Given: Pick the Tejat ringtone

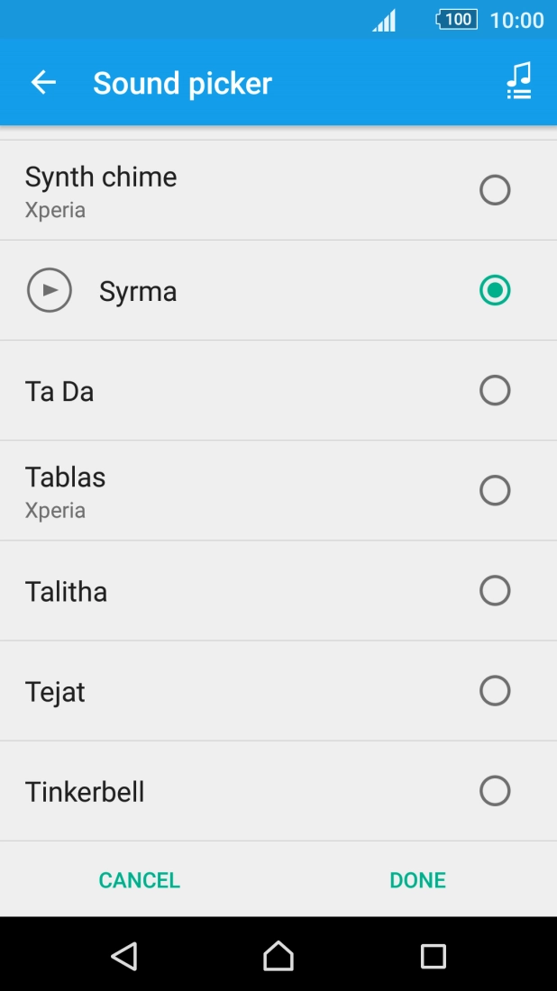Looking at the screenshot, I should point(495,691).
